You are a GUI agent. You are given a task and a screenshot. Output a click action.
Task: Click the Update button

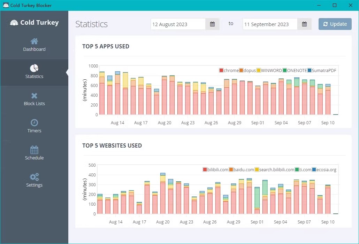pos(335,24)
